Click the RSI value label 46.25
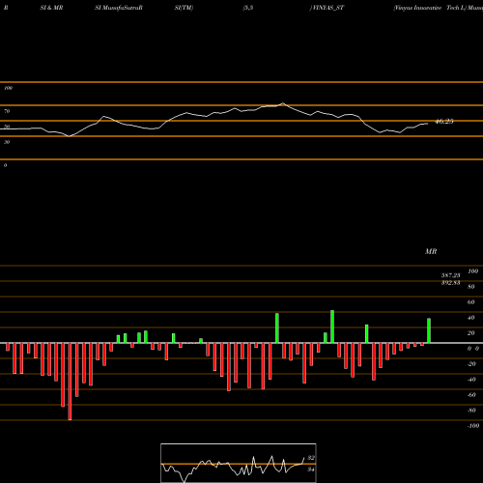This screenshot has height=483, width=483. (x=444, y=122)
